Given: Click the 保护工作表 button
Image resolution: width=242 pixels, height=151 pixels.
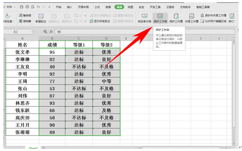Looking at the screenshot, I should 160,18.
